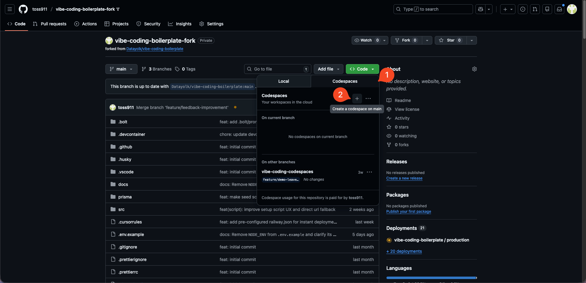Open the issues icon in header
The width and height of the screenshot is (586, 283).
coord(523,9)
